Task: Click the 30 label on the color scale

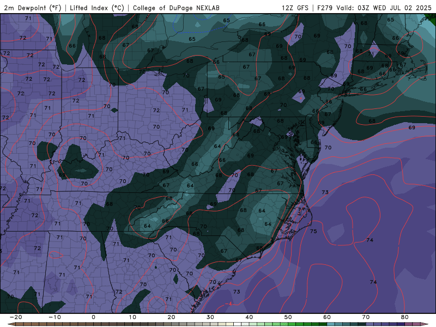Action: [x=210, y=317]
